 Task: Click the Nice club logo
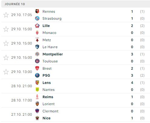coord(37,118)
